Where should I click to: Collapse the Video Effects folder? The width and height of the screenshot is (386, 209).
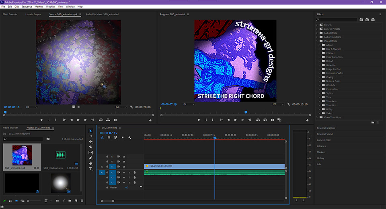click(317, 41)
